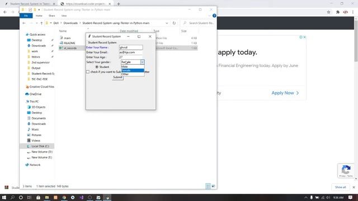Image resolution: width=358 pixels, height=201 pixels.
Task: Click Apply Now in the browser ad
Action: coord(285,93)
